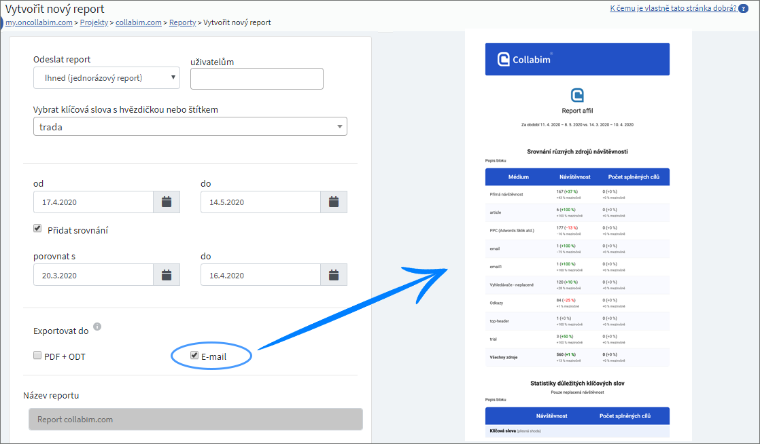Go to 'Reporty' breadcrumb link
Screen dimensions: 760x444
182,22
